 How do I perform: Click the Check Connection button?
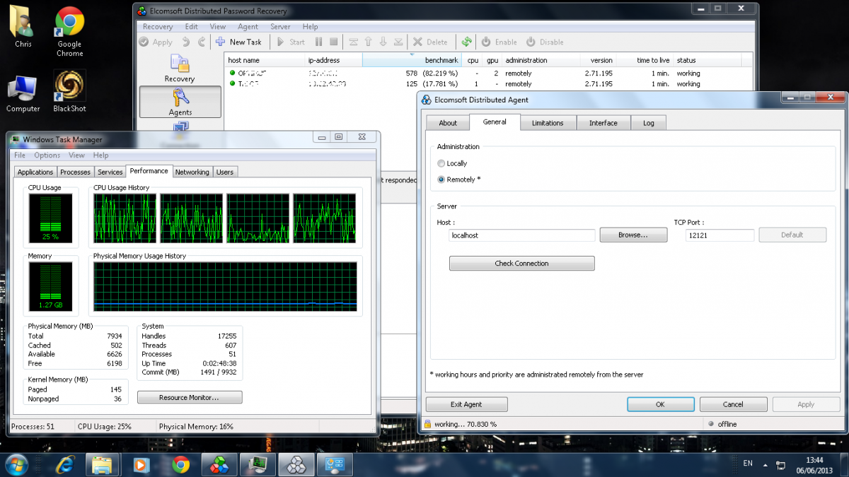521,264
